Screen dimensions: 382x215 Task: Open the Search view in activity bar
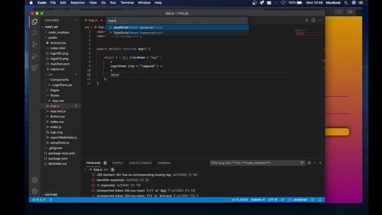(x=35, y=33)
